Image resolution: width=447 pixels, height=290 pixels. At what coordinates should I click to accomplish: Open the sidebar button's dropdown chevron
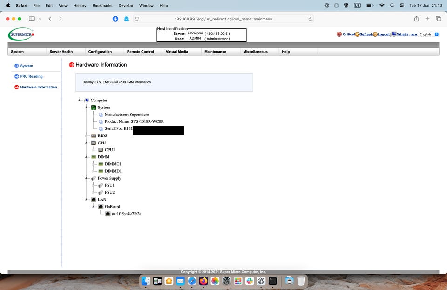[40, 19]
